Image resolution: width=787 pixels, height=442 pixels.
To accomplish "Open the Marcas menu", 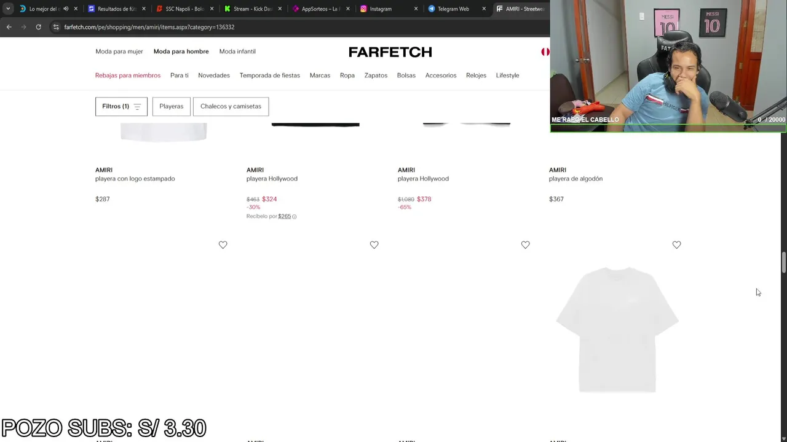I will coord(320,76).
